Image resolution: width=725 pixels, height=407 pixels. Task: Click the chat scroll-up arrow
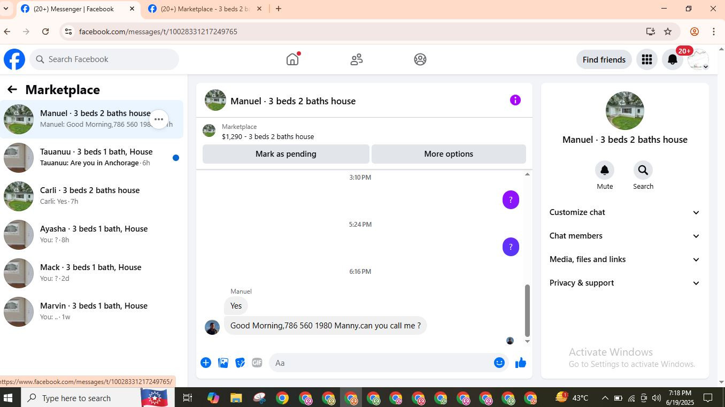[x=527, y=174]
